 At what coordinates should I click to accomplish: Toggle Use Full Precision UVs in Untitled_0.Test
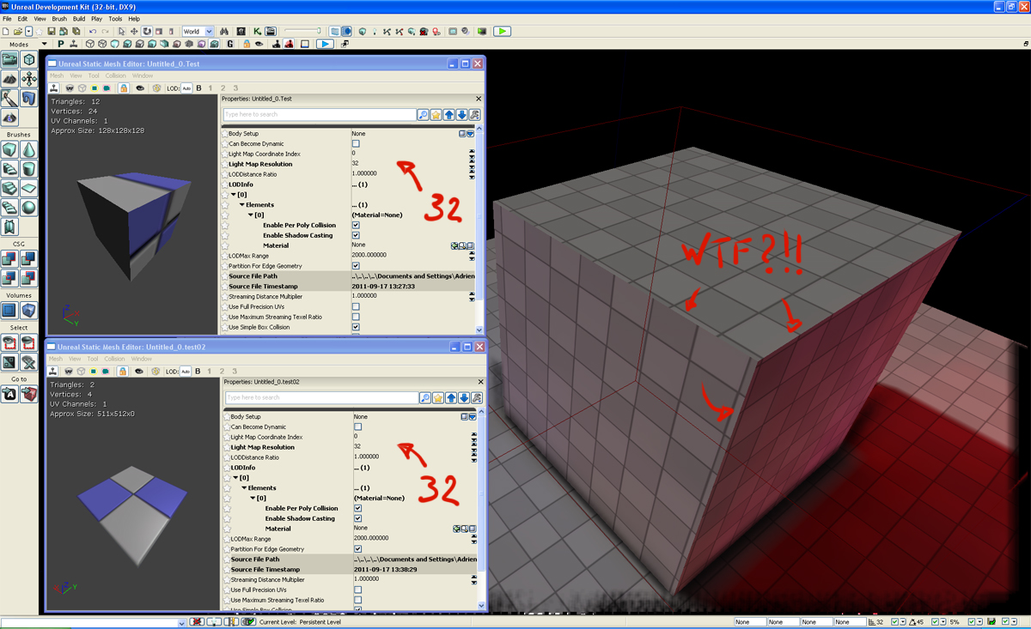click(x=356, y=306)
